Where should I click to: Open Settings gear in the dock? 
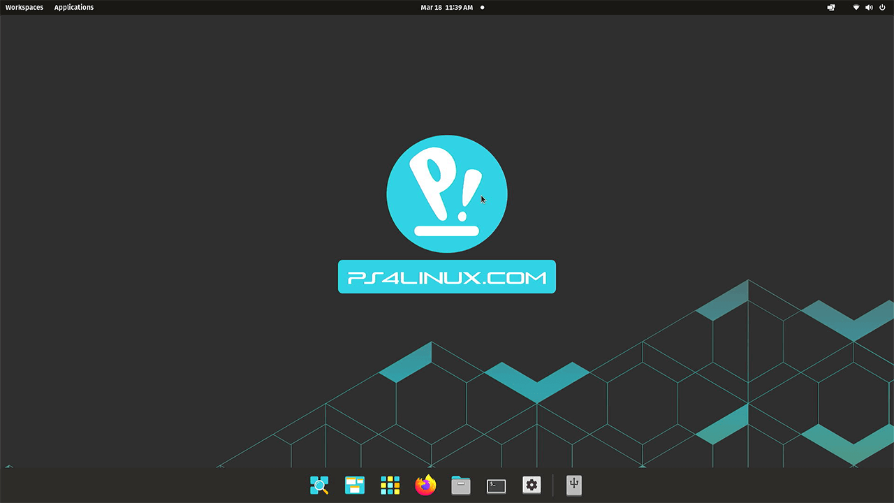pos(532,485)
